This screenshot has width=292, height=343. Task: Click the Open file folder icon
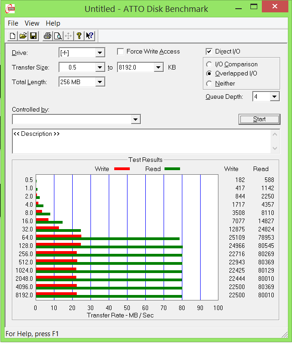23,36
